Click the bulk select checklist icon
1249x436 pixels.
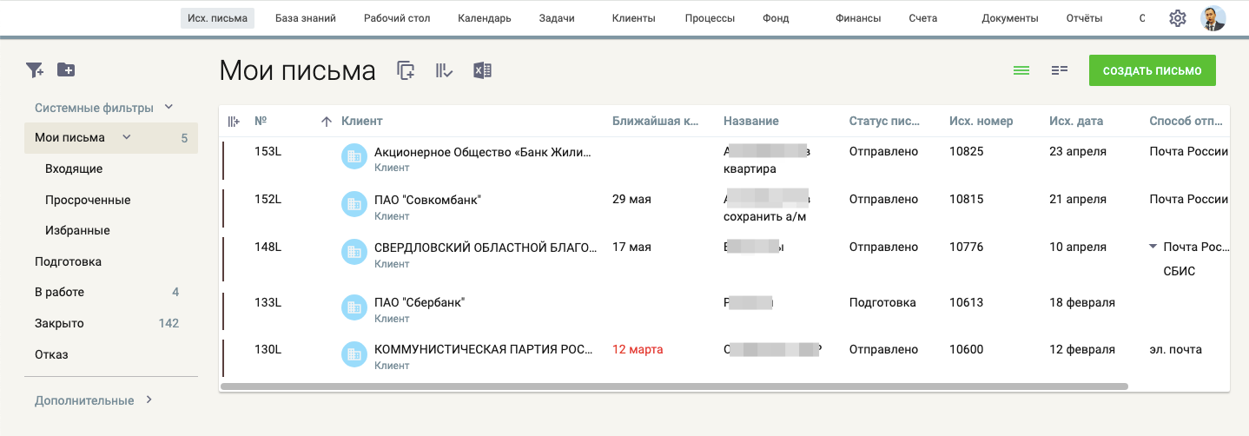(444, 71)
